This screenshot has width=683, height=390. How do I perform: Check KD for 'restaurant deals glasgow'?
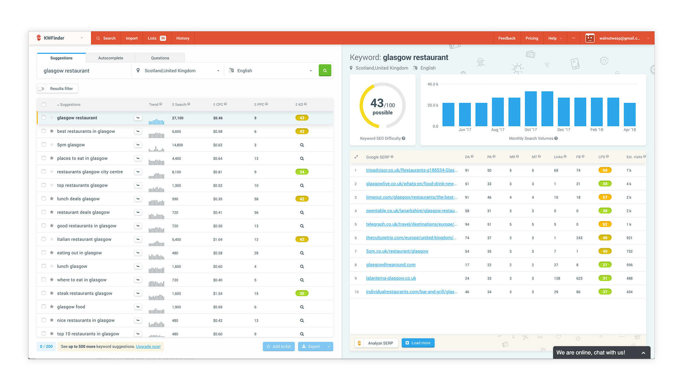[x=302, y=213]
